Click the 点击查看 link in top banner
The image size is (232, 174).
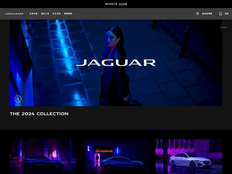(x=123, y=4)
